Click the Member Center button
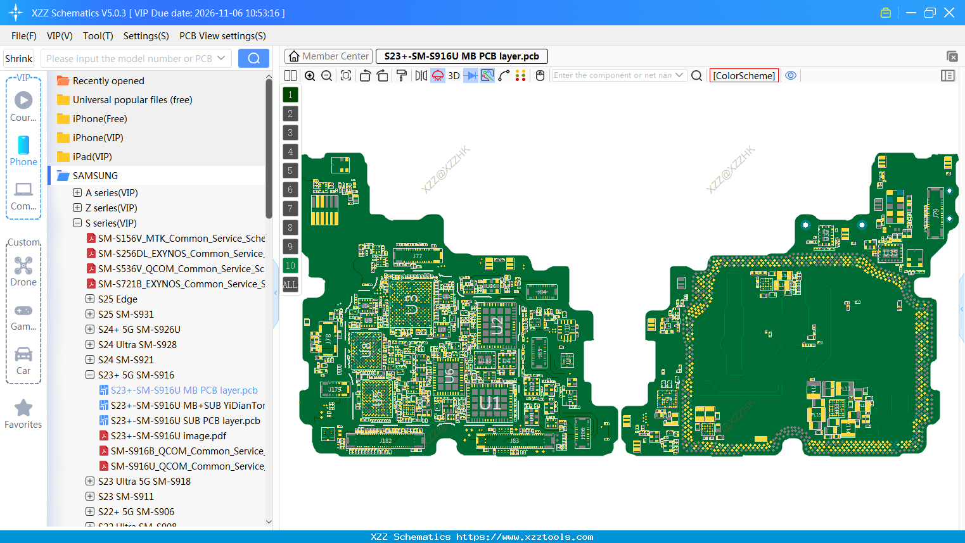The height and width of the screenshot is (543, 965). pyautogui.click(x=328, y=56)
